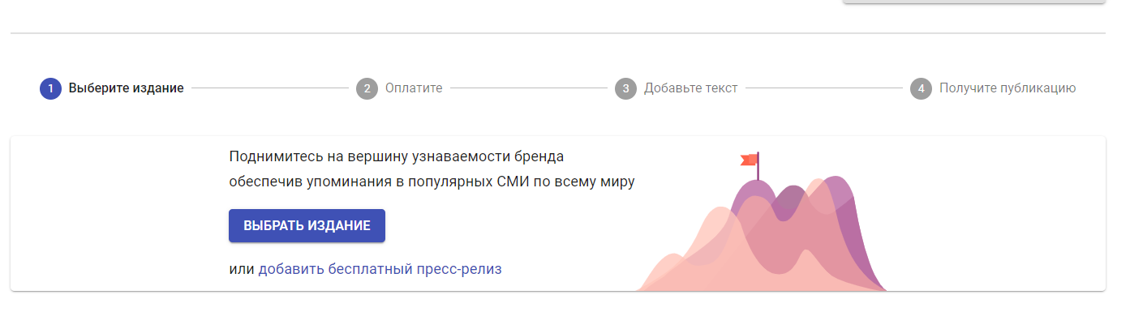Viewport: 1130px width, 329px height.
Task: Click the 'ВЫБРАТЬ ИЗДАНИЕ' button
Action: click(307, 225)
